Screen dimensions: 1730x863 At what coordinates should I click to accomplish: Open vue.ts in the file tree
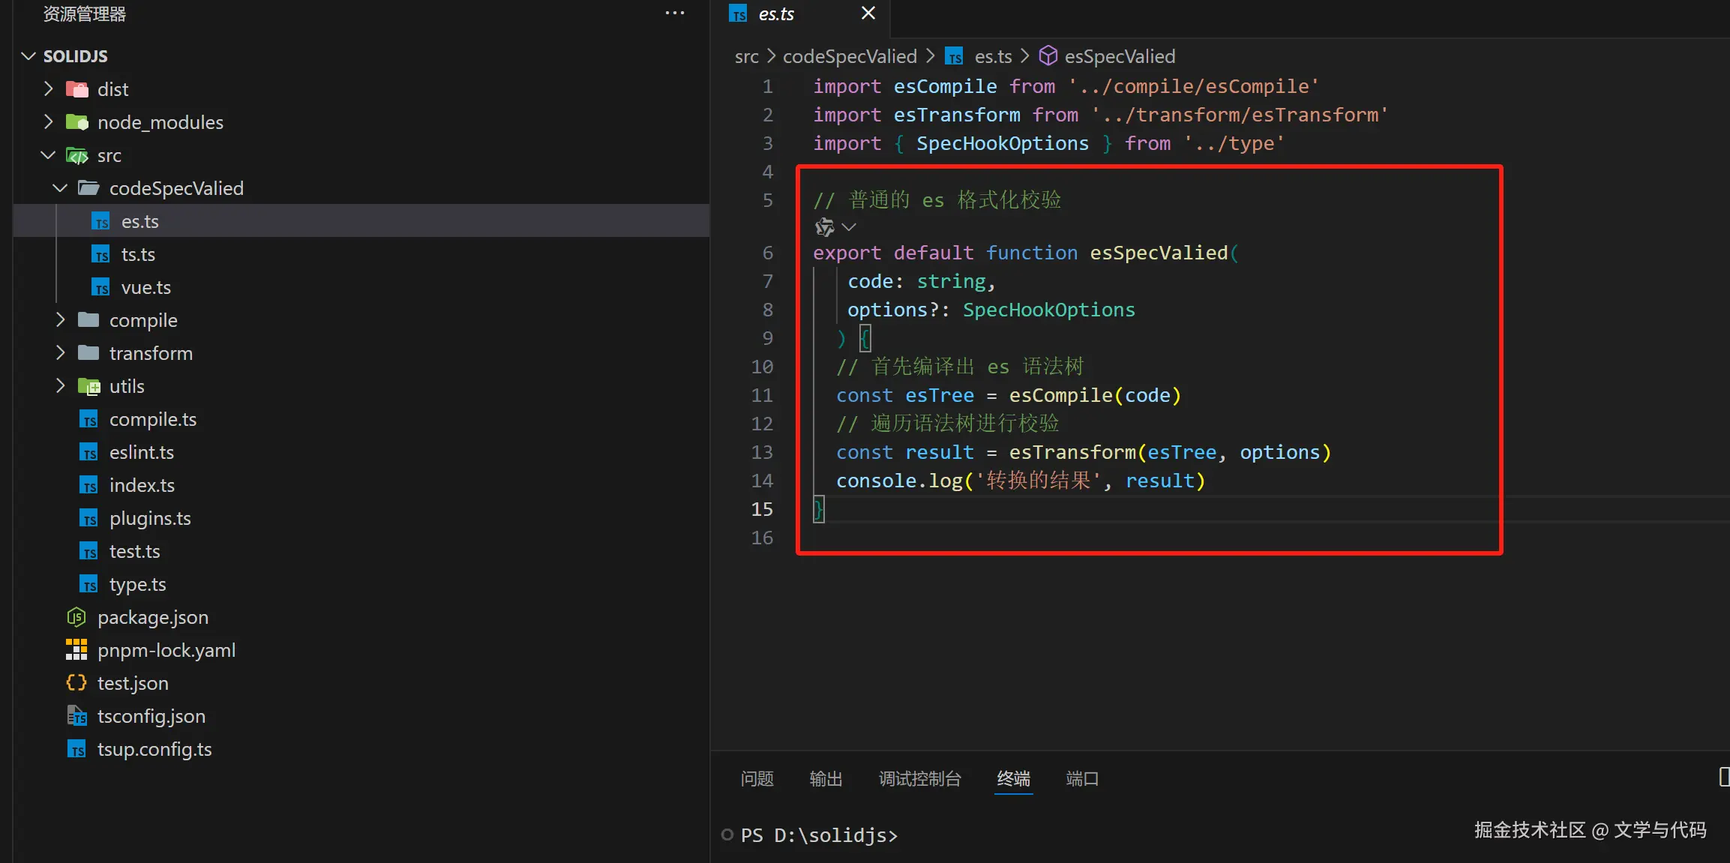click(146, 287)
